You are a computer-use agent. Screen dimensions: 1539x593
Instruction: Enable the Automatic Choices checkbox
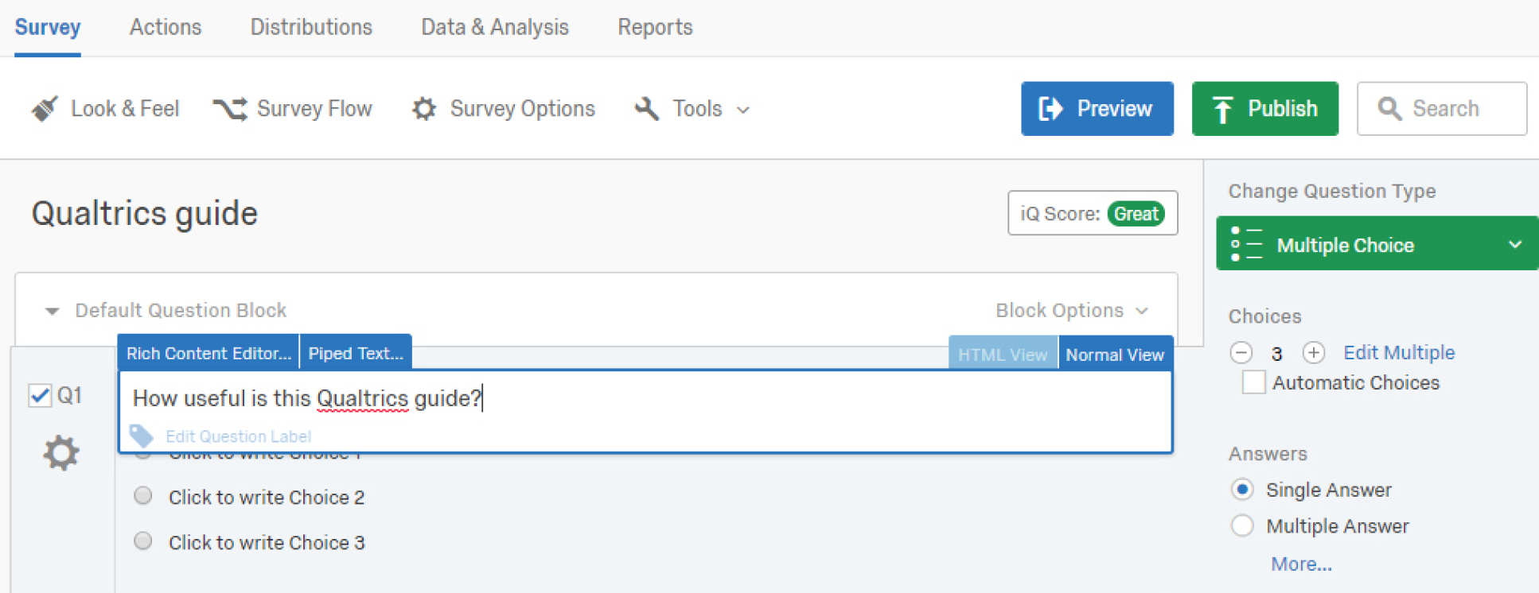point(1253,382)
